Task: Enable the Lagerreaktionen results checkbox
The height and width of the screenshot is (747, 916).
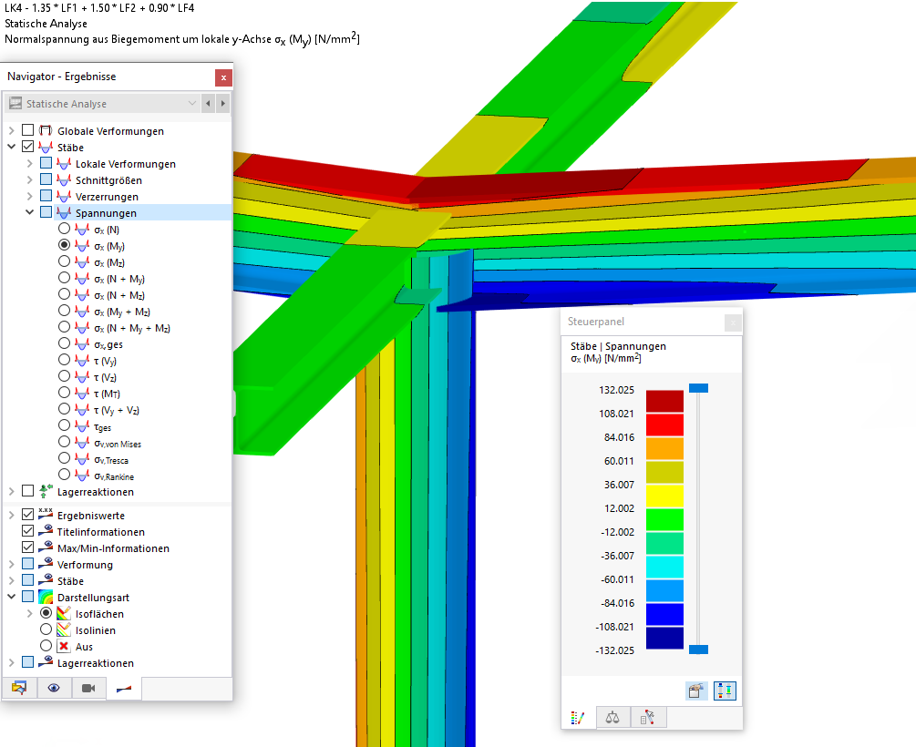Action: [27, 491]
